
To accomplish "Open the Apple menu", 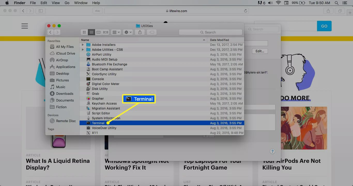I will coord(7,3).
